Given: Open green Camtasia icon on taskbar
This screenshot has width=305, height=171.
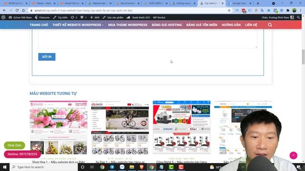Looking at the screenshot, I should 171,167.
